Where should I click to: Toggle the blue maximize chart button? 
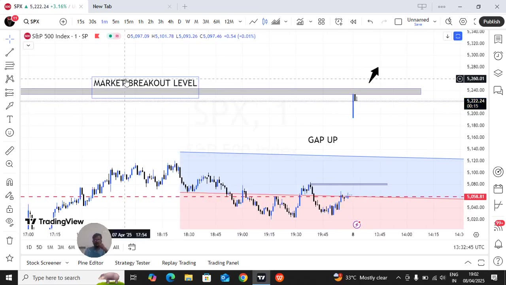[x=458, y=36]
